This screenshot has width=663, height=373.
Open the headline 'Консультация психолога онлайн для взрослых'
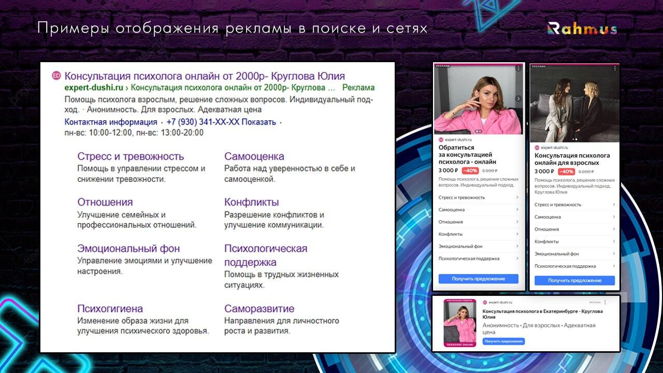(x=572, y=159)
